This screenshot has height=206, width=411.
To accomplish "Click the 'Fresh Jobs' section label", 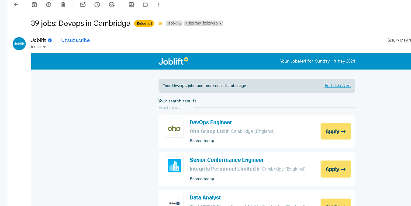I will pos(169,107).
